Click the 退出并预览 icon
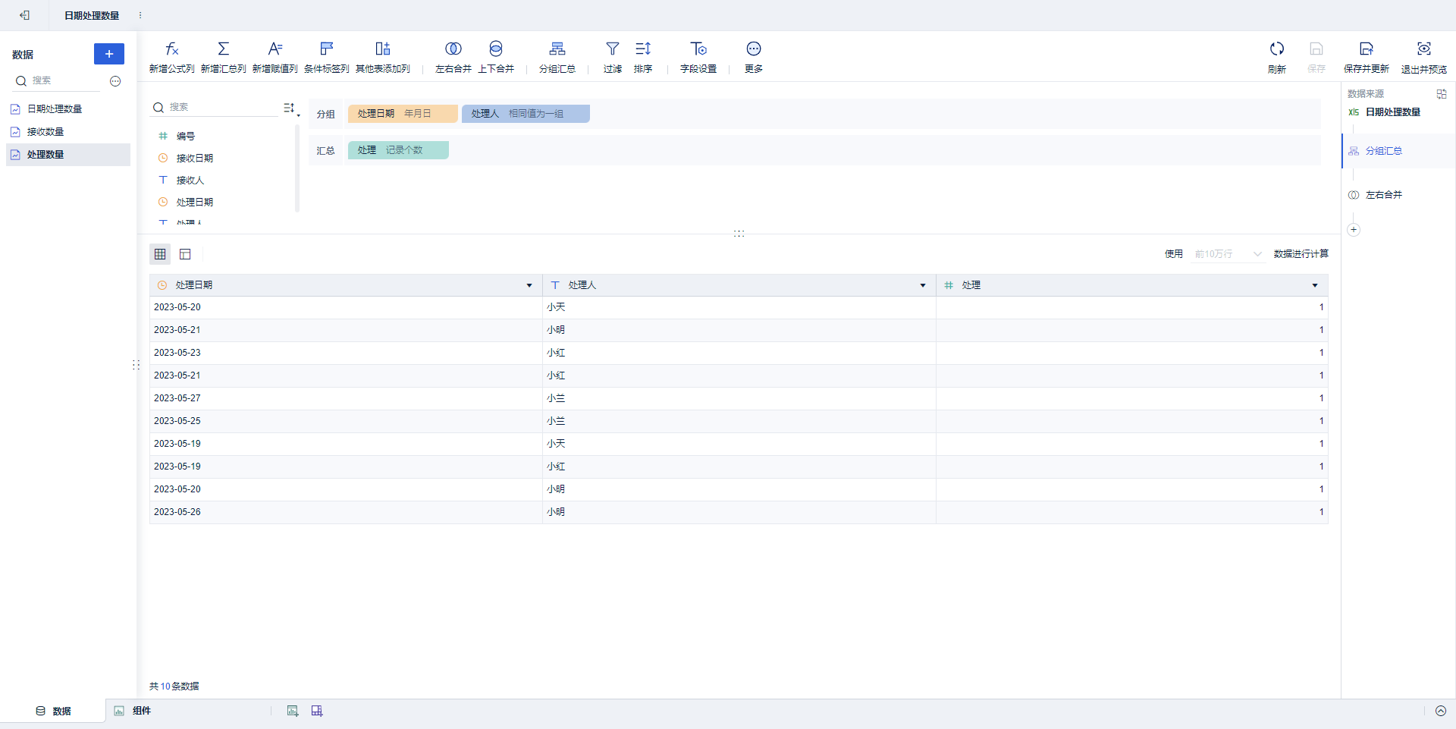 pos(1424,49)
